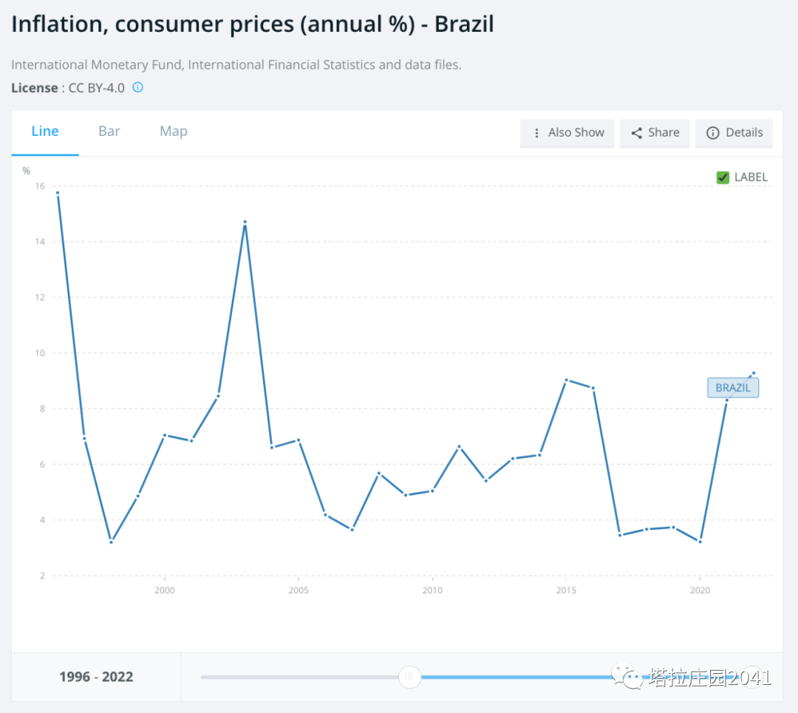Click the 1996 first data point
The height and width of the screenshot is (713, 798).
(x=58, y=194)
